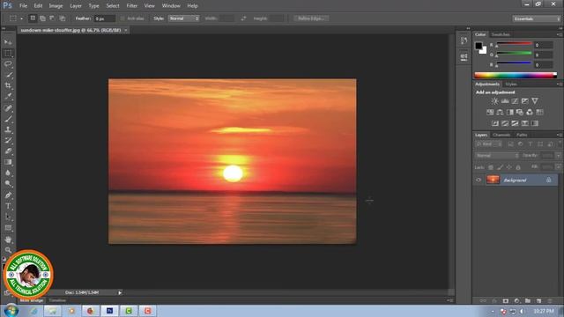Select the Pen tool
This screenshot has width=564, height=317.
[8, 195]
